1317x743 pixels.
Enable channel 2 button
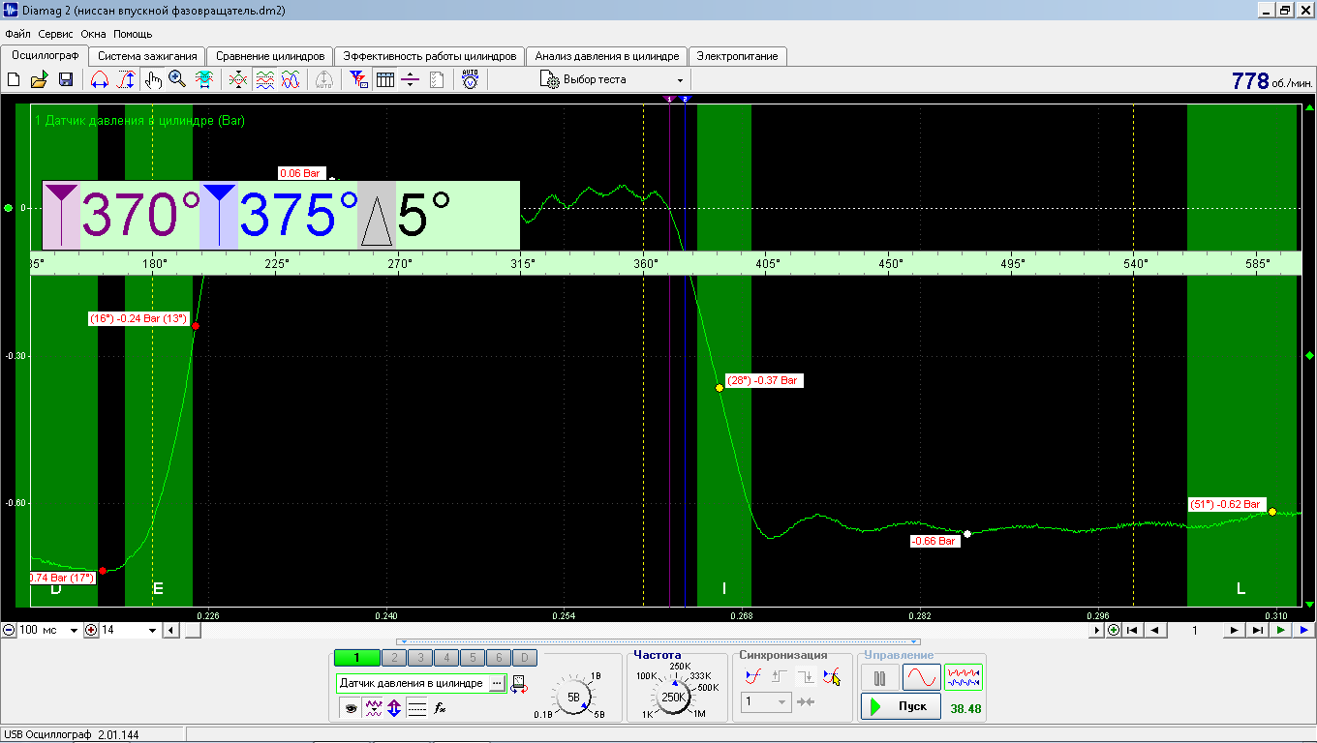click(394, 658)
